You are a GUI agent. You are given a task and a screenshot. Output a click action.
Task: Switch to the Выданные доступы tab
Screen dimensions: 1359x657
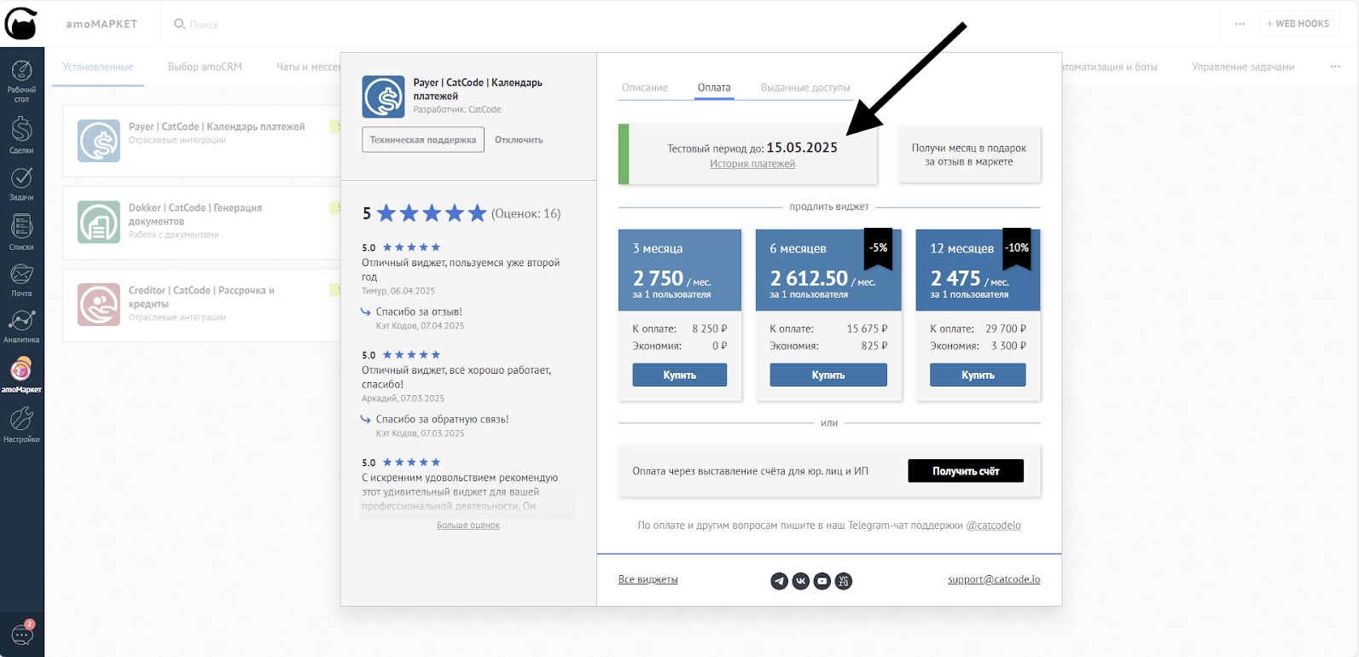pos(805,88)
